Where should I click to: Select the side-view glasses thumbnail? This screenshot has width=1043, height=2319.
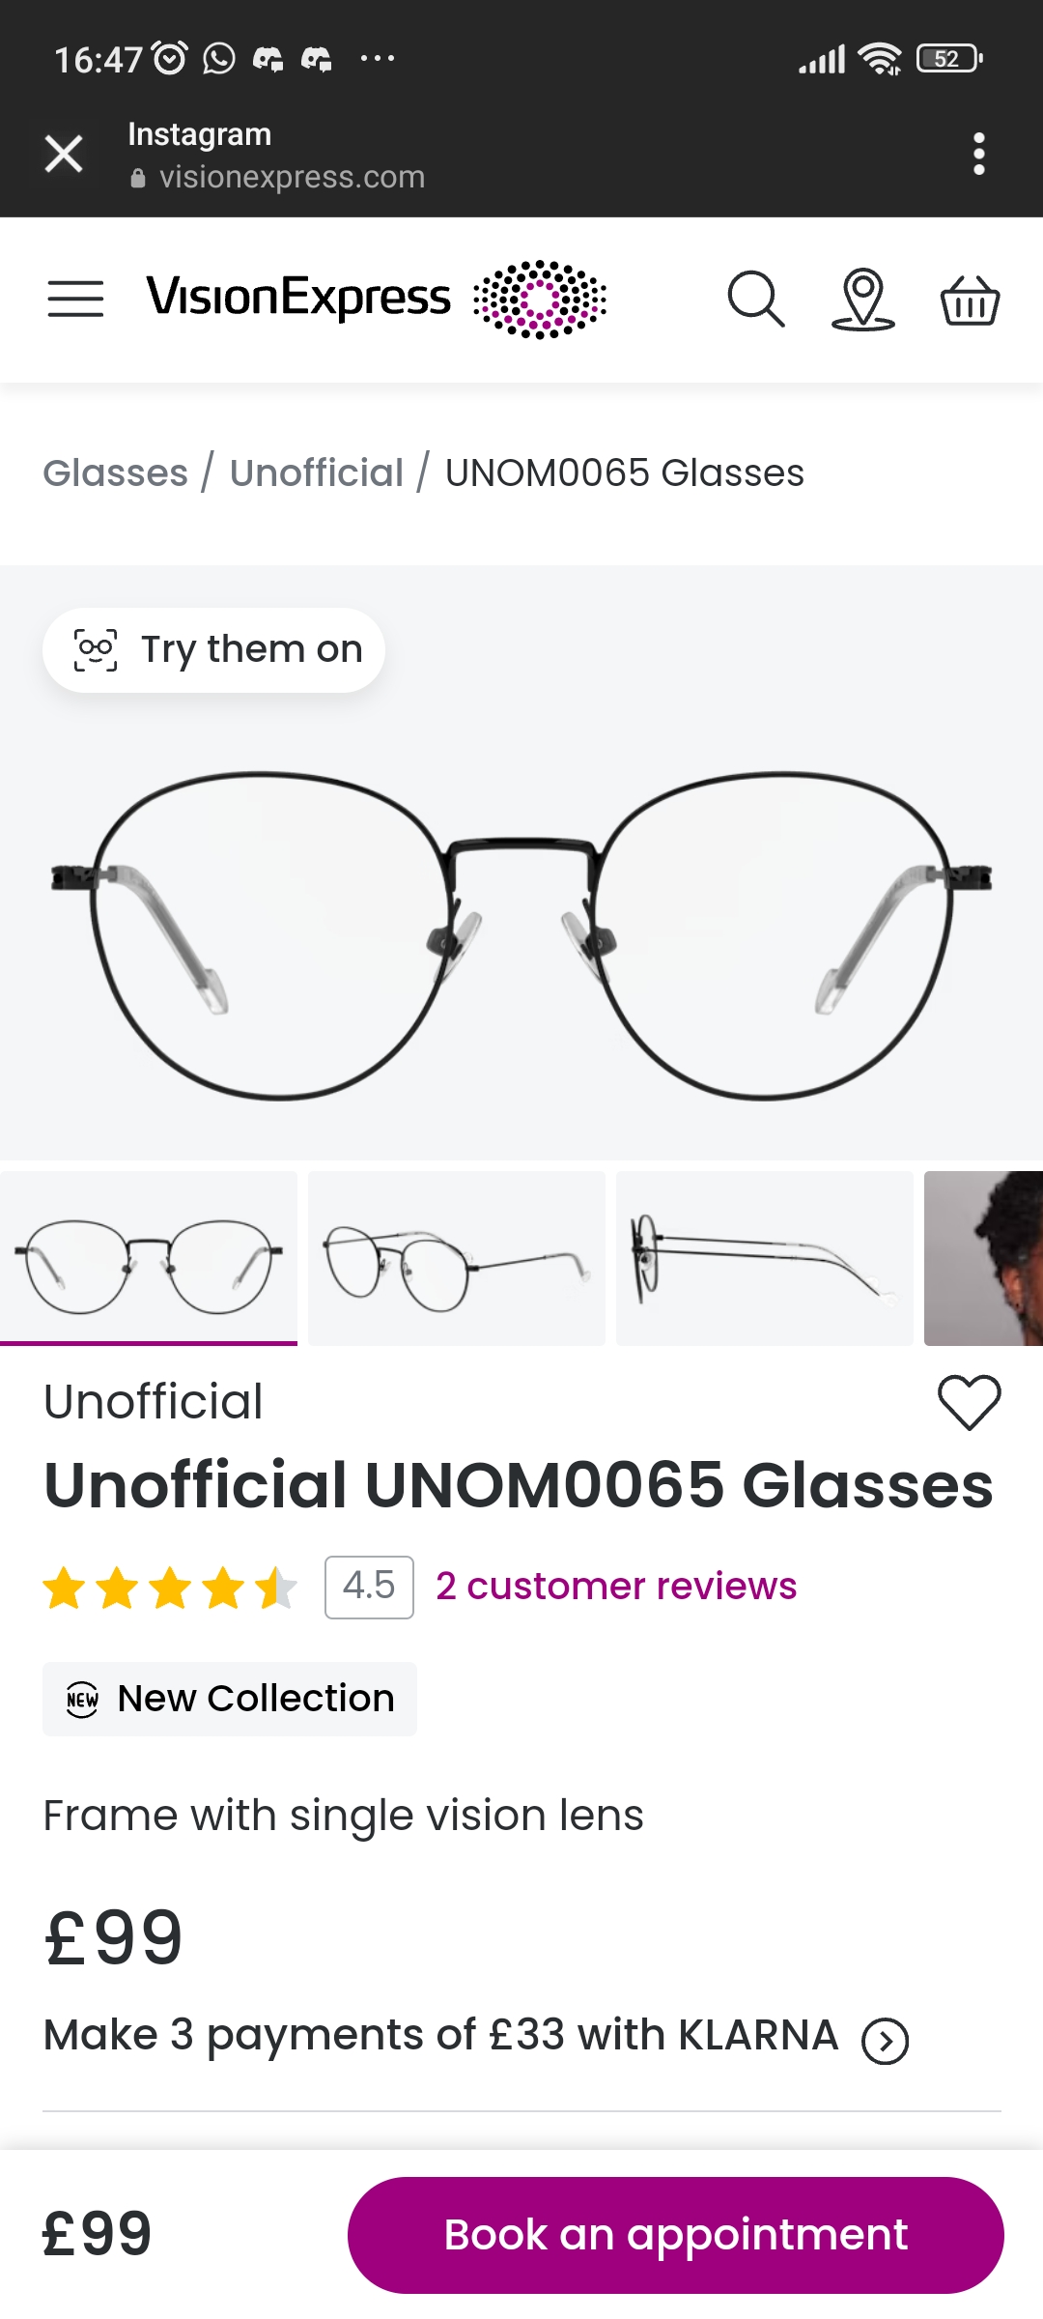click(765, 1258)
